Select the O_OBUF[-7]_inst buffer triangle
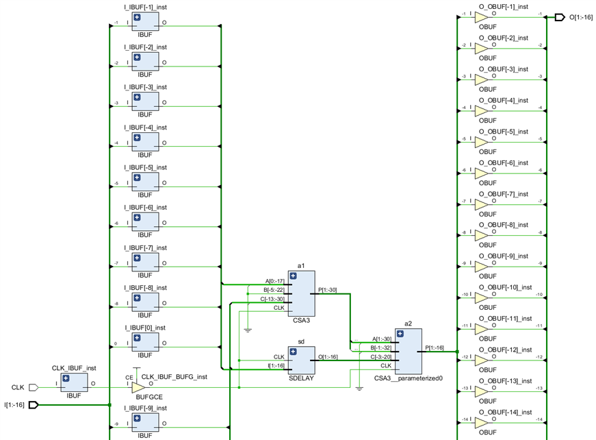This screenshot has width=596, height=440. (481, 205)
